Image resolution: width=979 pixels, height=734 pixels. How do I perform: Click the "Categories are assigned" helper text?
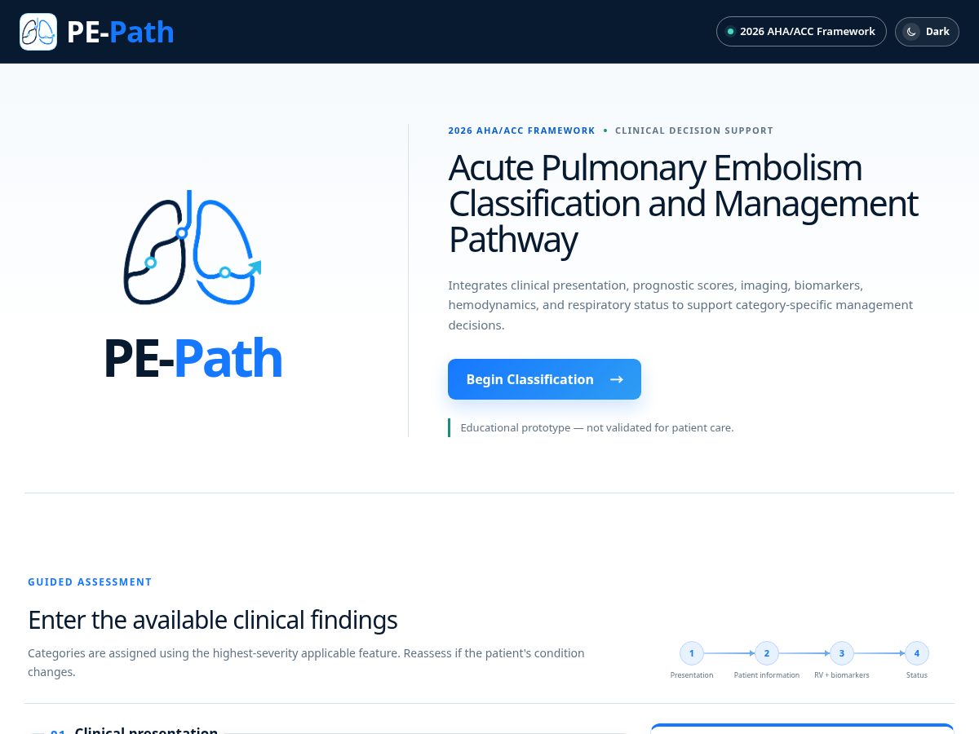pyautogui.click(x=306, y=663)
